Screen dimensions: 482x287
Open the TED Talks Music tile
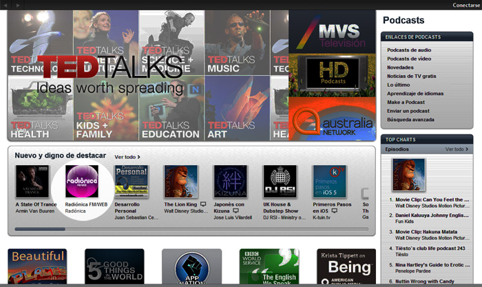[x=238, y=41]
